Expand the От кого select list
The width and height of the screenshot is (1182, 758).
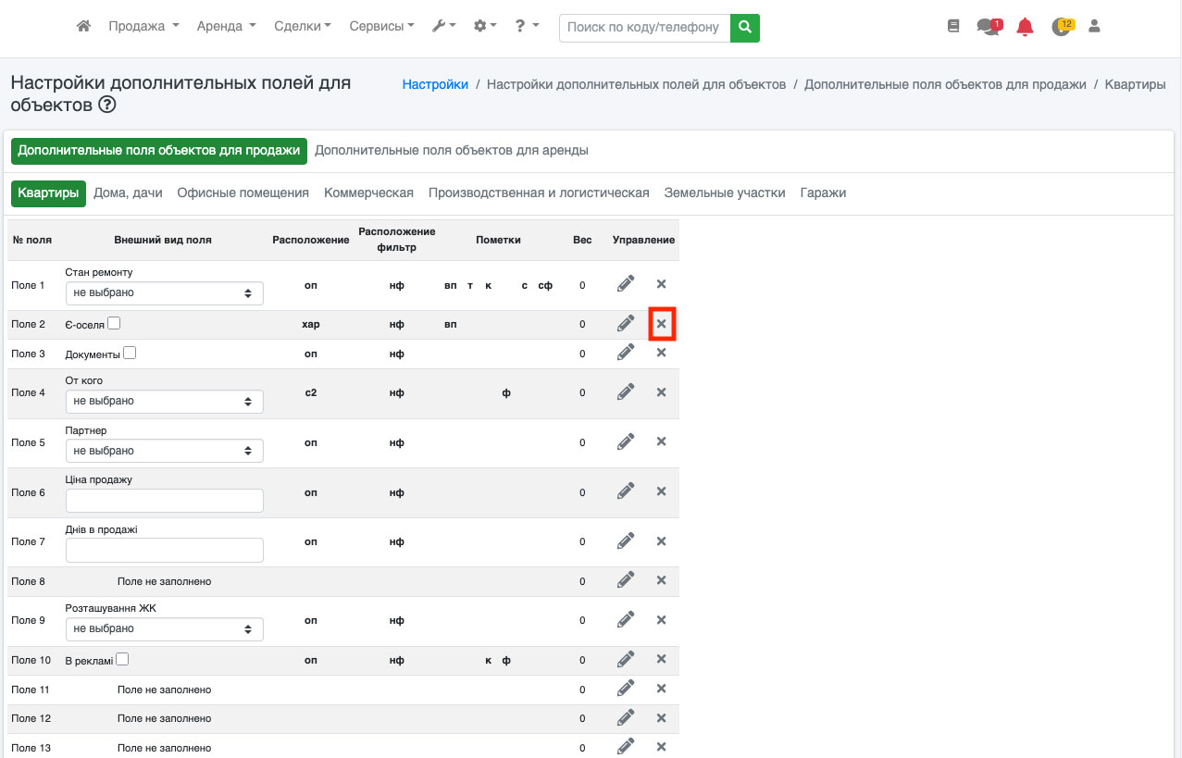pos(164,402)
